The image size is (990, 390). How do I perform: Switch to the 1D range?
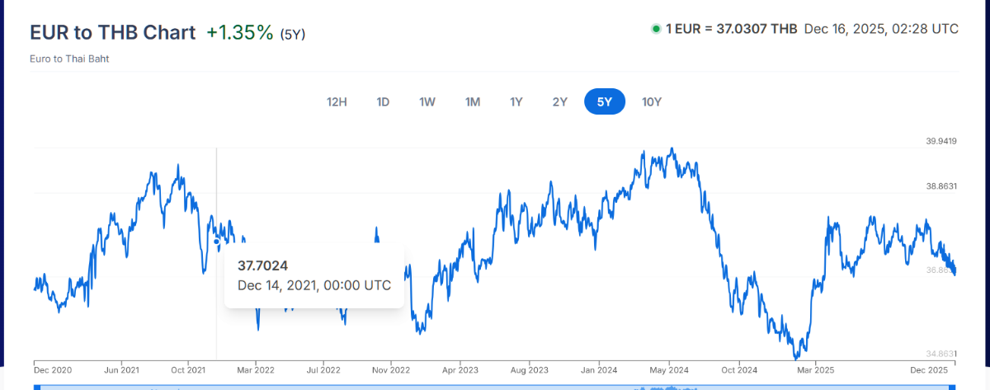(383, 102)
